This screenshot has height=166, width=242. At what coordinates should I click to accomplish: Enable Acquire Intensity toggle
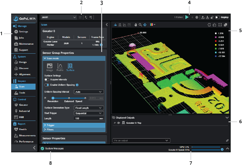[x=47, y=80]
